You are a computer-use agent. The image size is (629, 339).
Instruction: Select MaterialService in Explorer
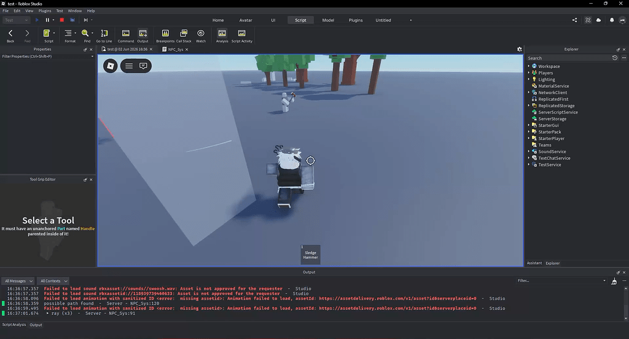pos(553,86)
